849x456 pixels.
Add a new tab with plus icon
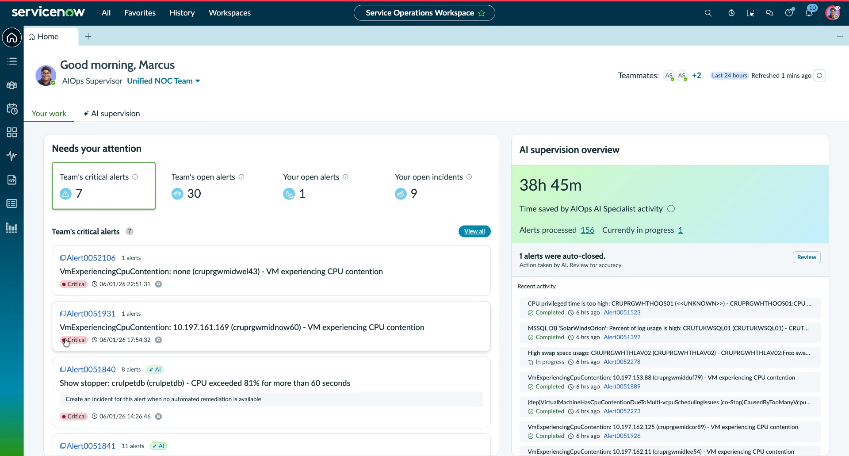(88, 36)
